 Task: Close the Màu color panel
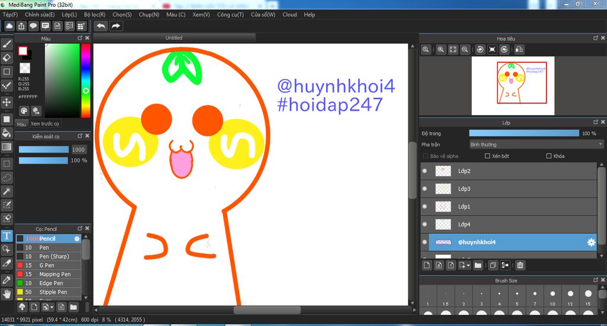click(87, 38)
